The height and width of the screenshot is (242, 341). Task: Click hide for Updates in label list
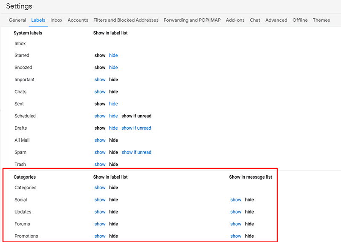point(113,212)
